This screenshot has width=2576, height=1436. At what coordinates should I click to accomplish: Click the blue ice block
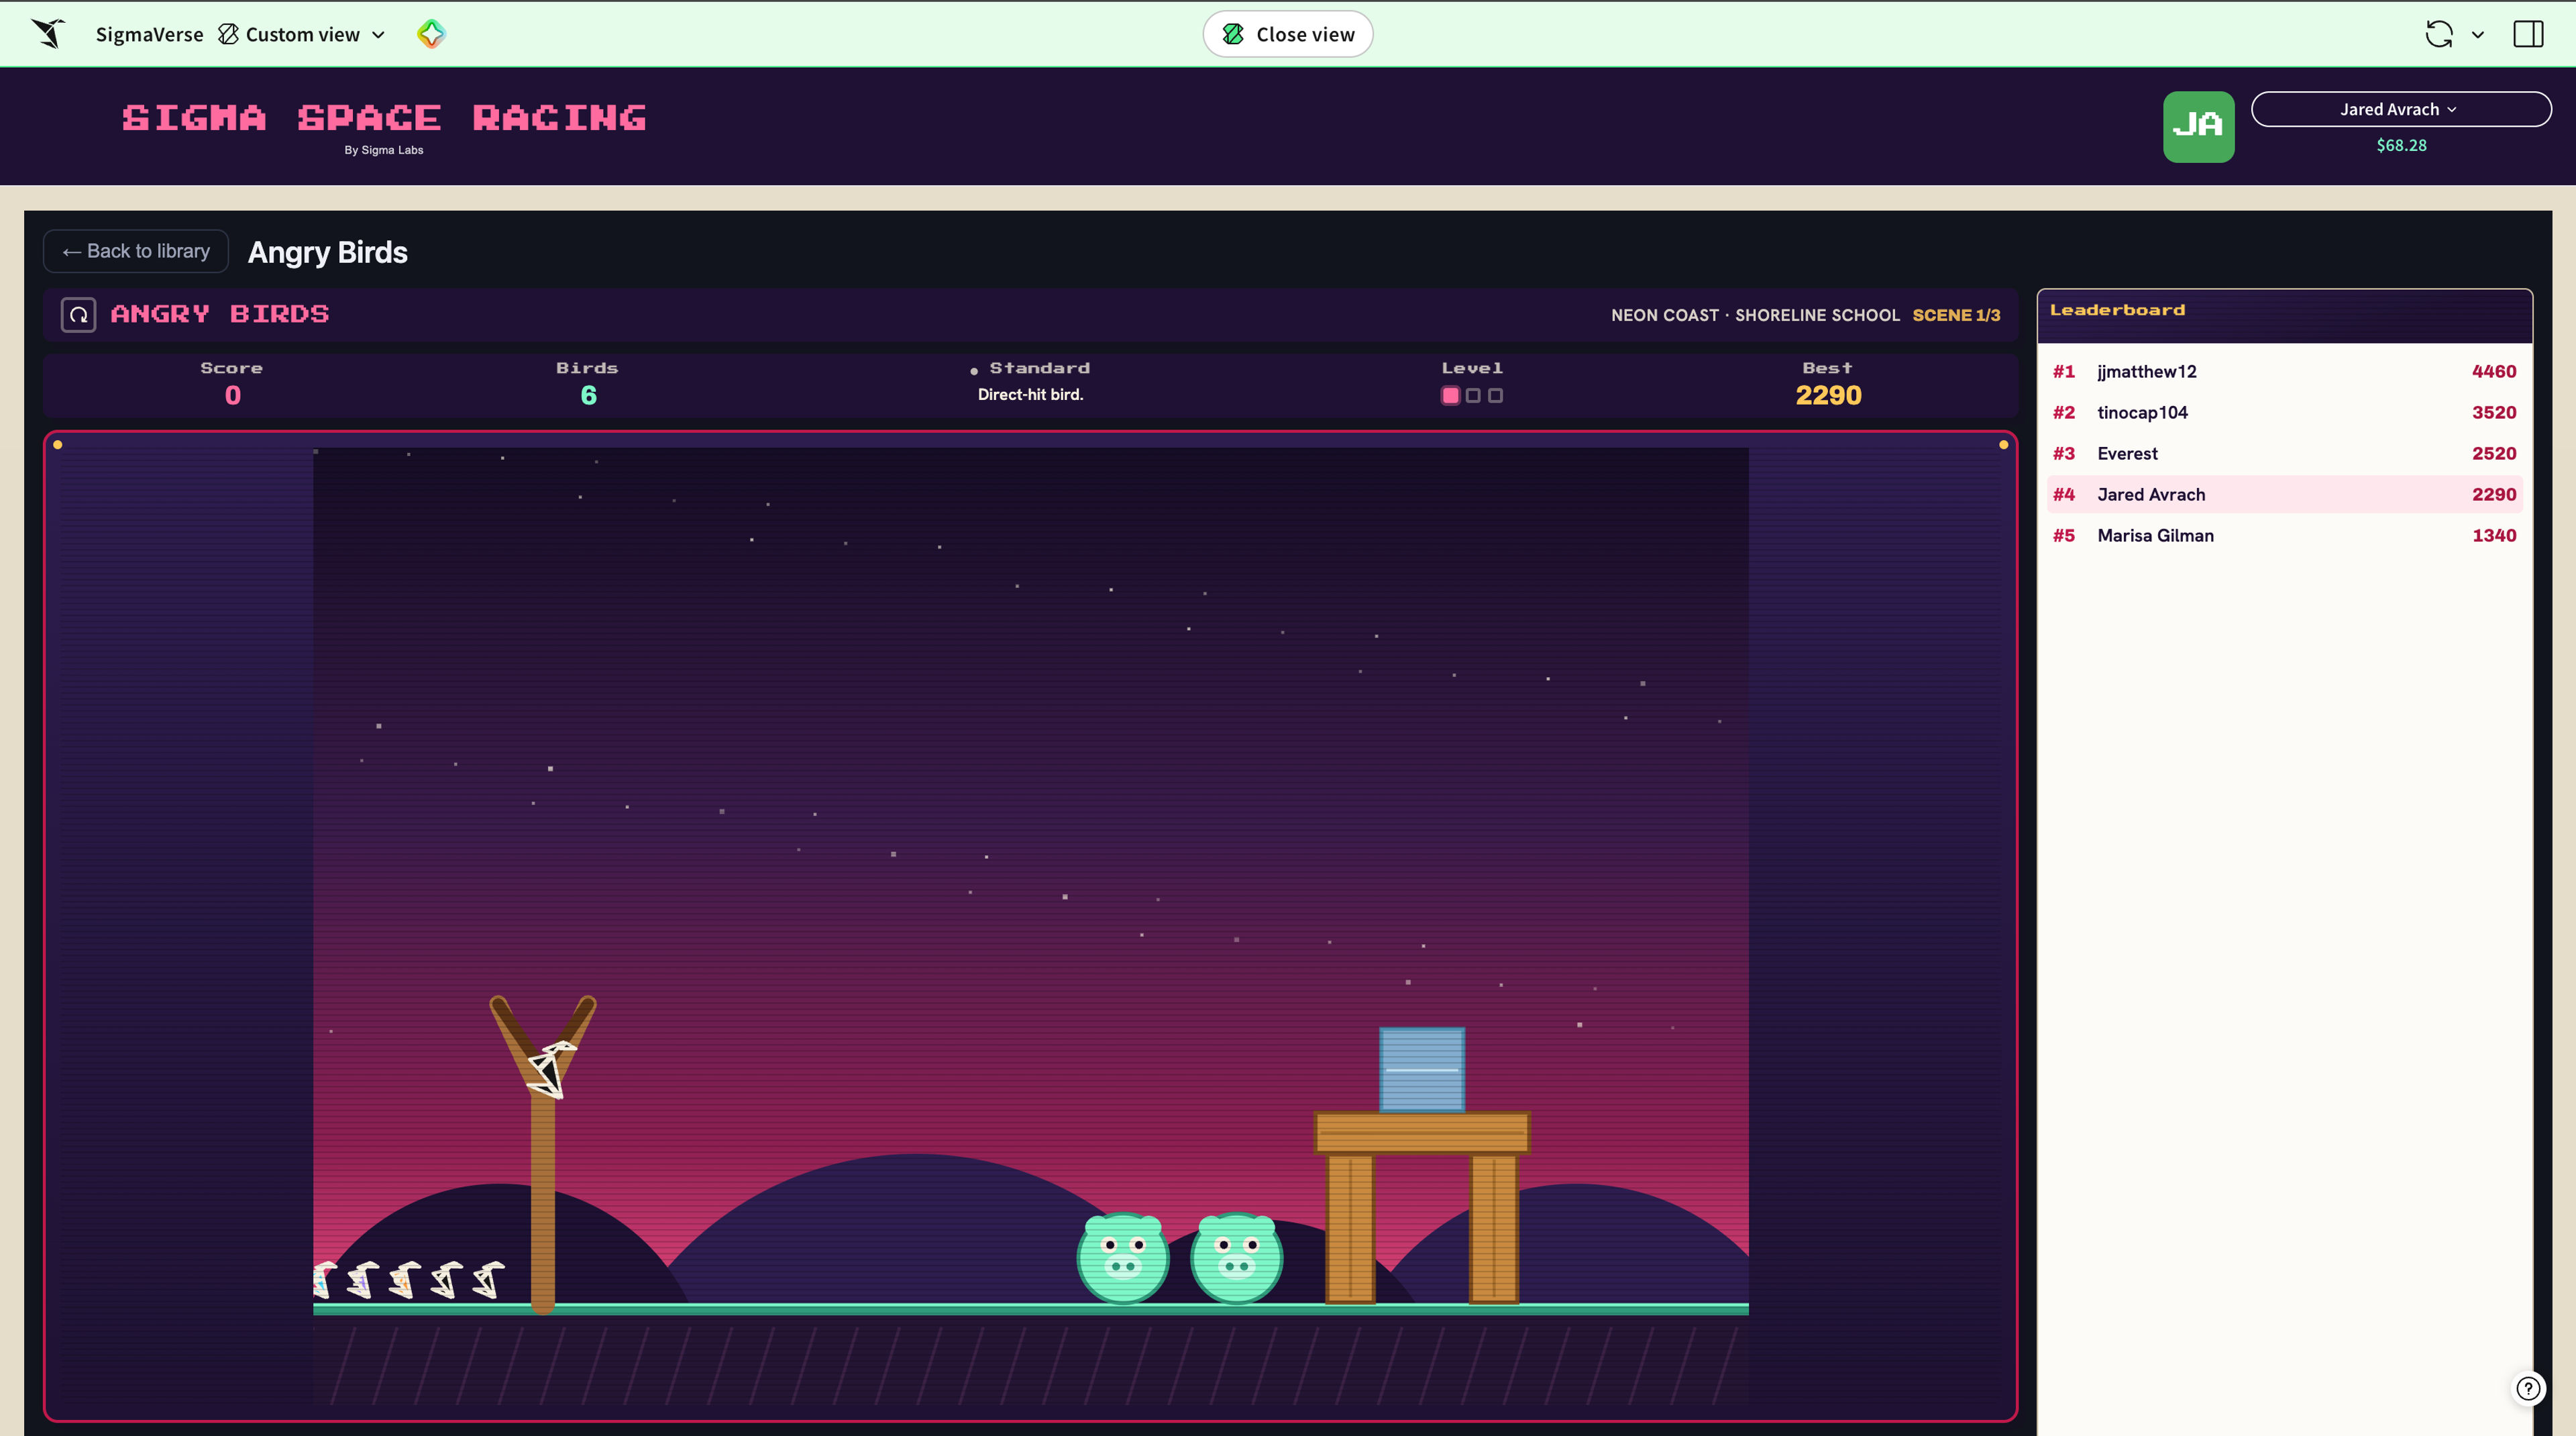pos(1422,1069)
